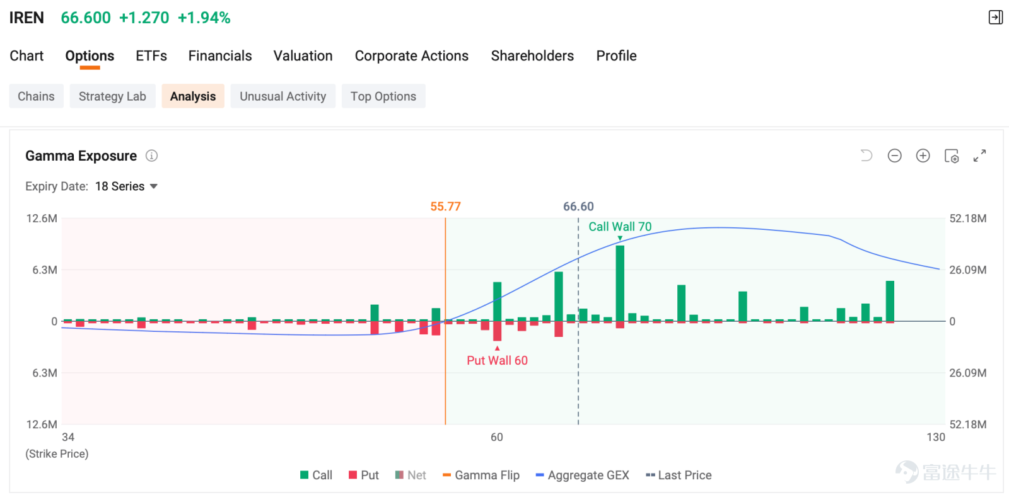Toggle the Gamma Flip line in the legend

click(481, 475)
